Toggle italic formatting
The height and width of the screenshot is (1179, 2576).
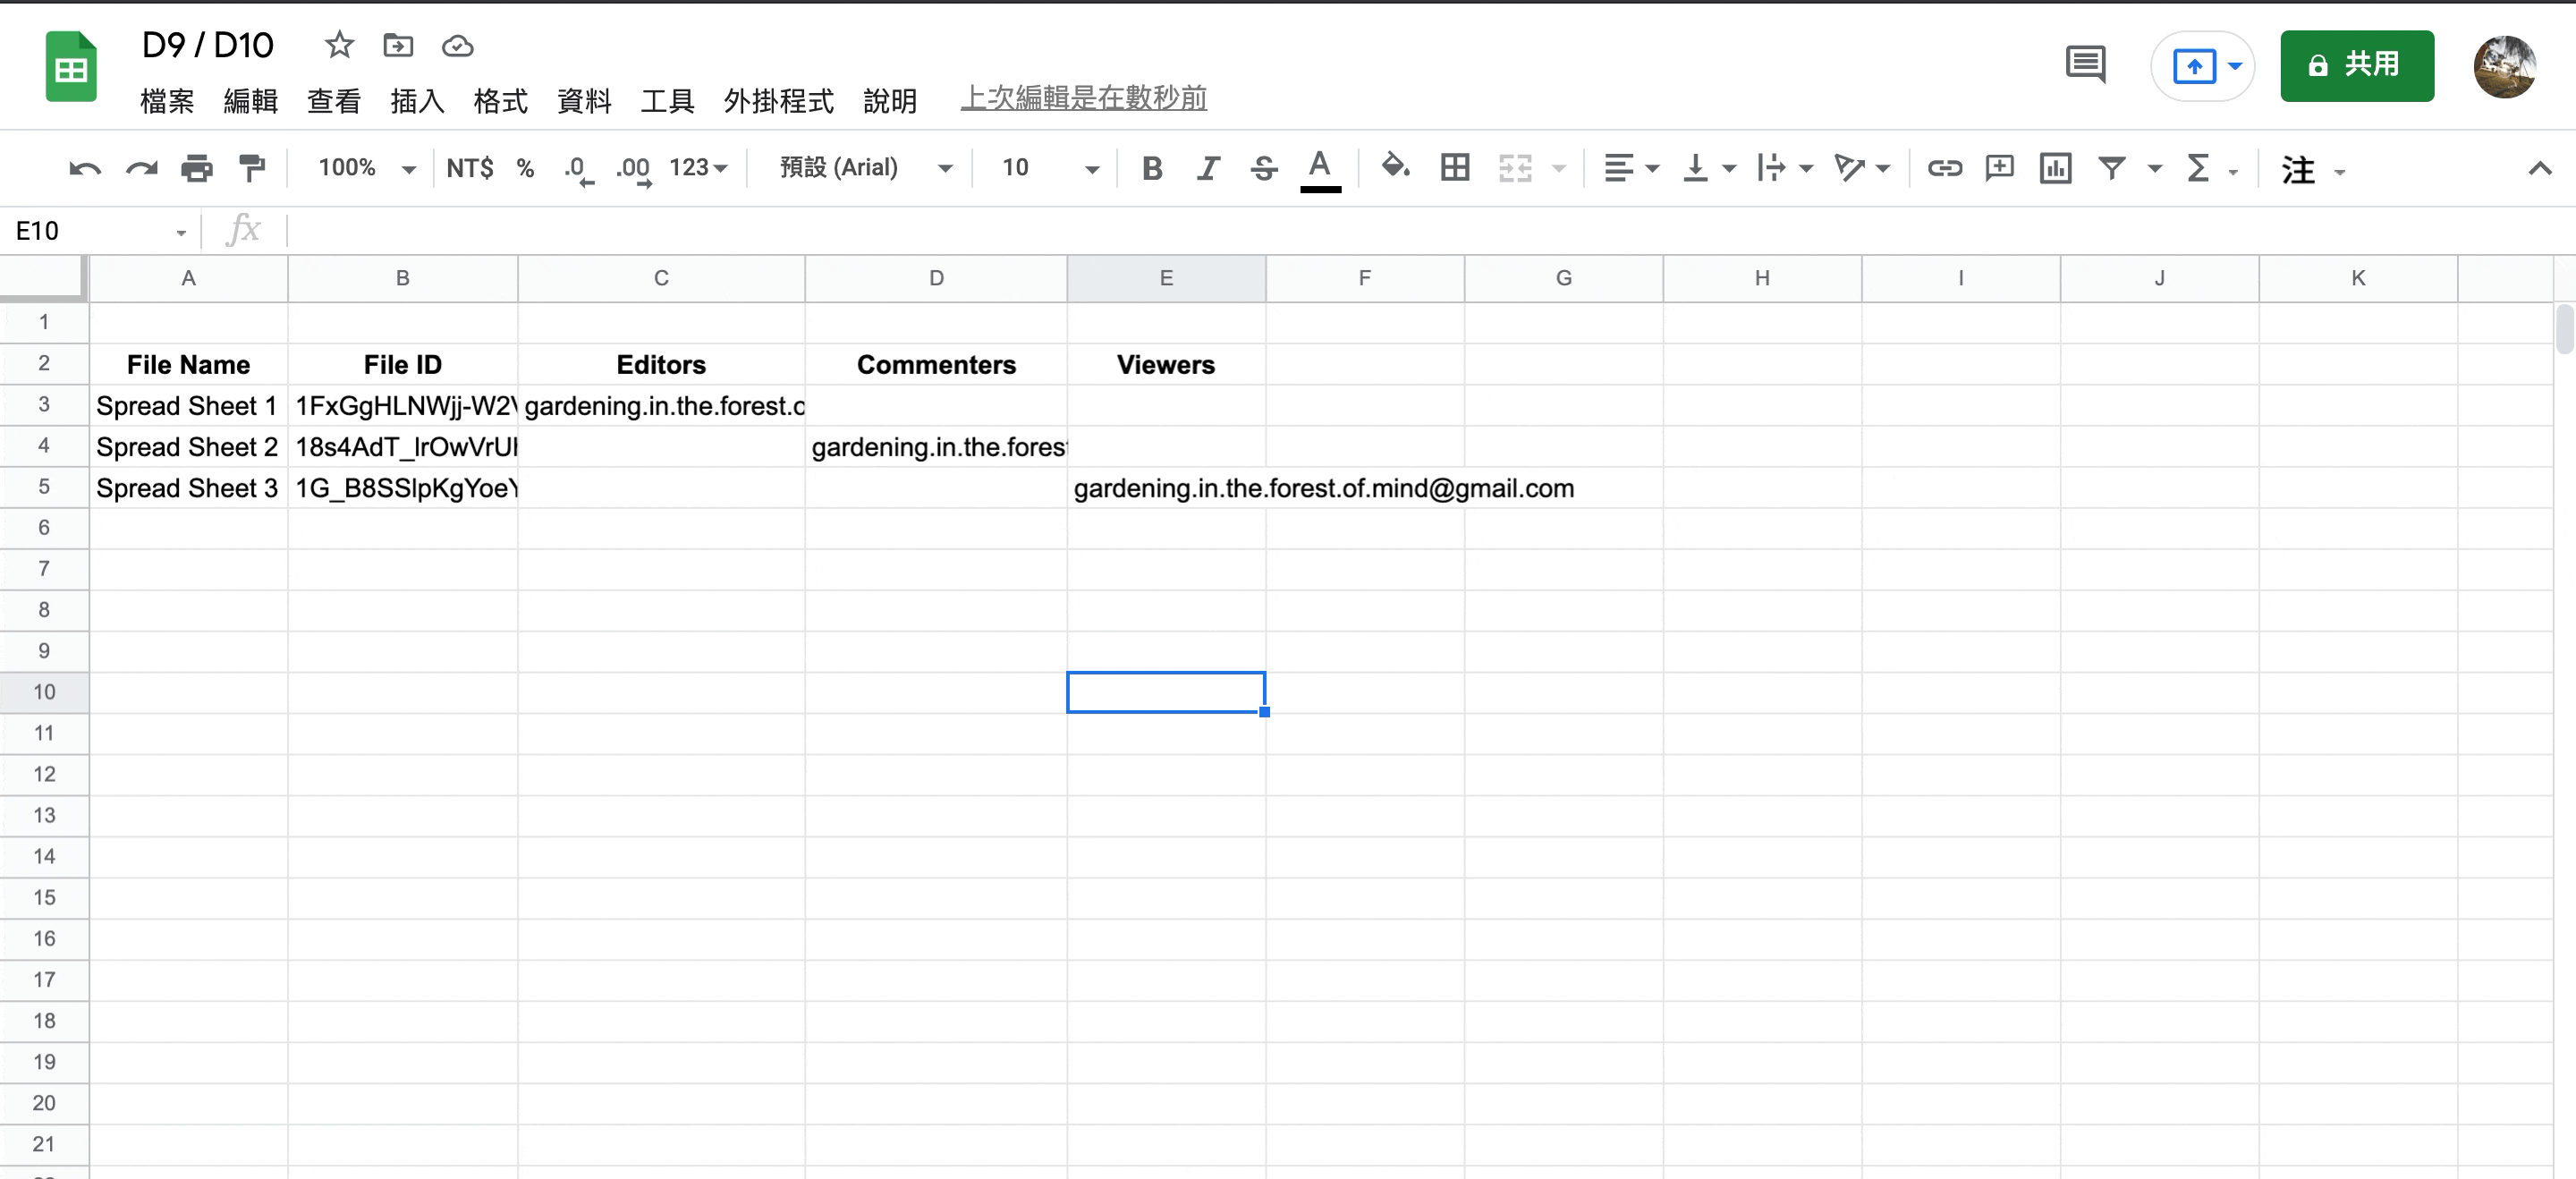[x=1208, y=168]
